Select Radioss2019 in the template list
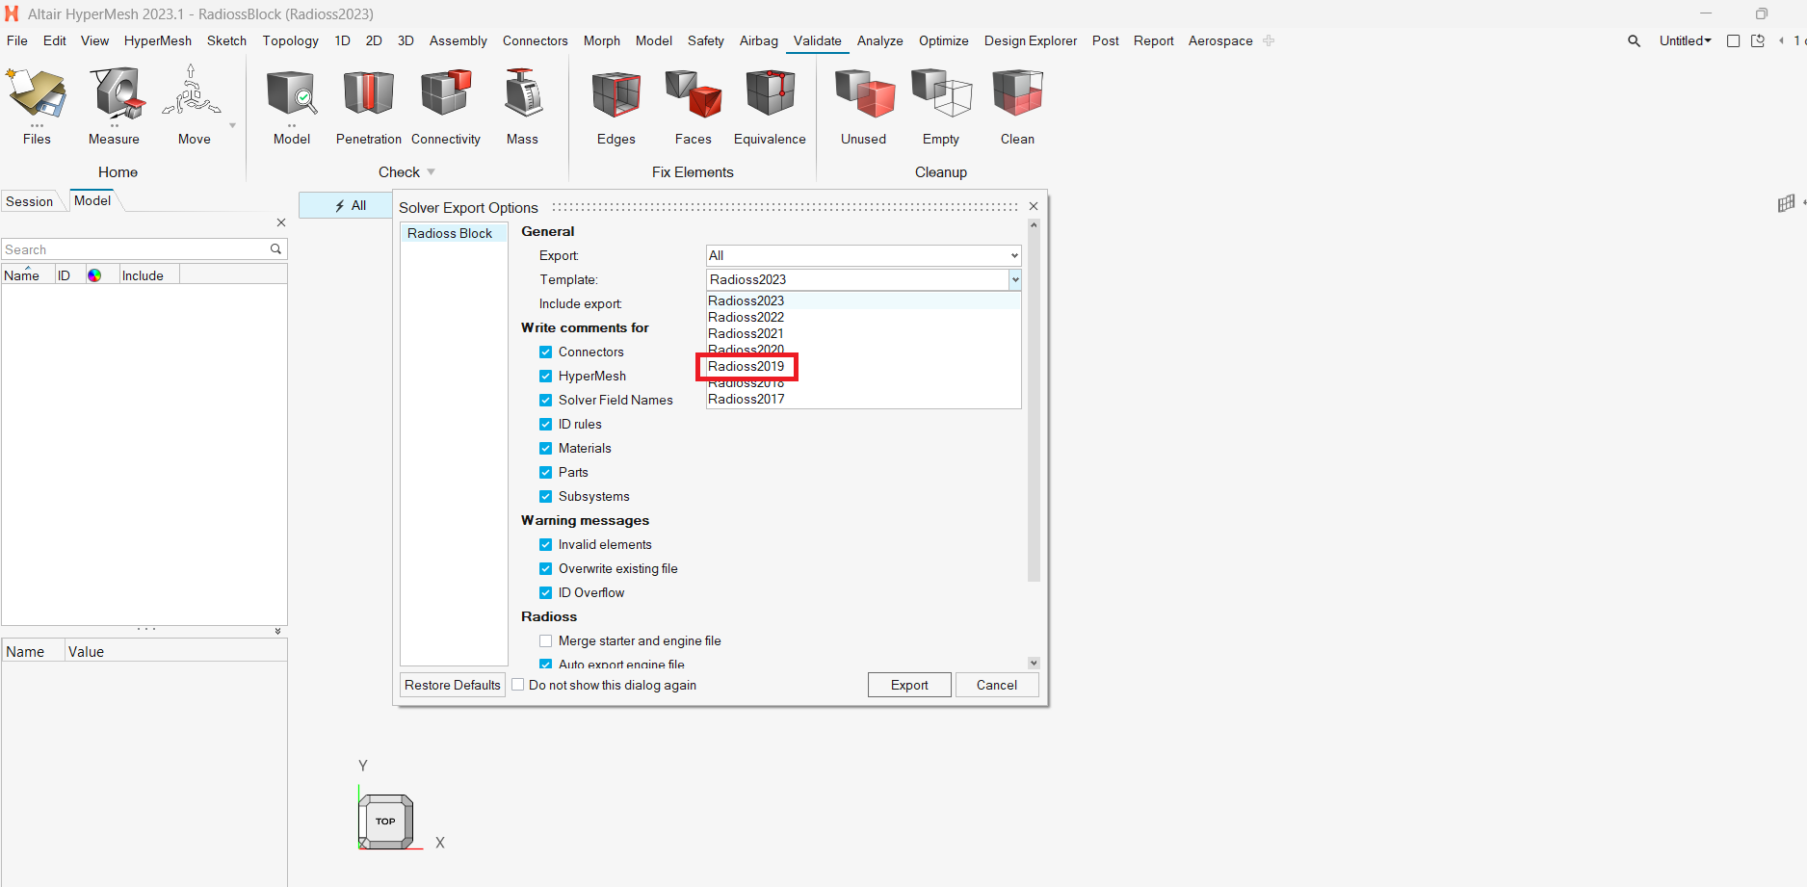This screenshot has height=887, width=1807. coord(864,366)
